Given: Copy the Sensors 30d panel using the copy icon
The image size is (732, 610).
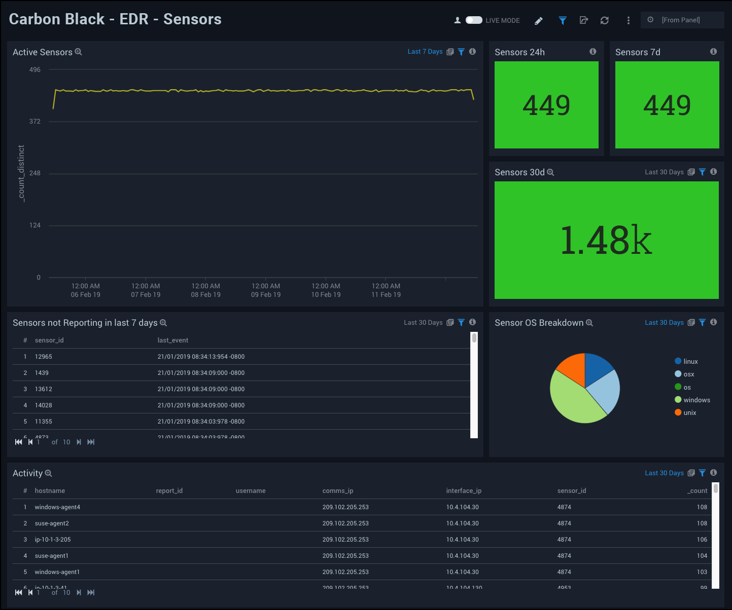Looking at the screenshot, I should (691, 172).
